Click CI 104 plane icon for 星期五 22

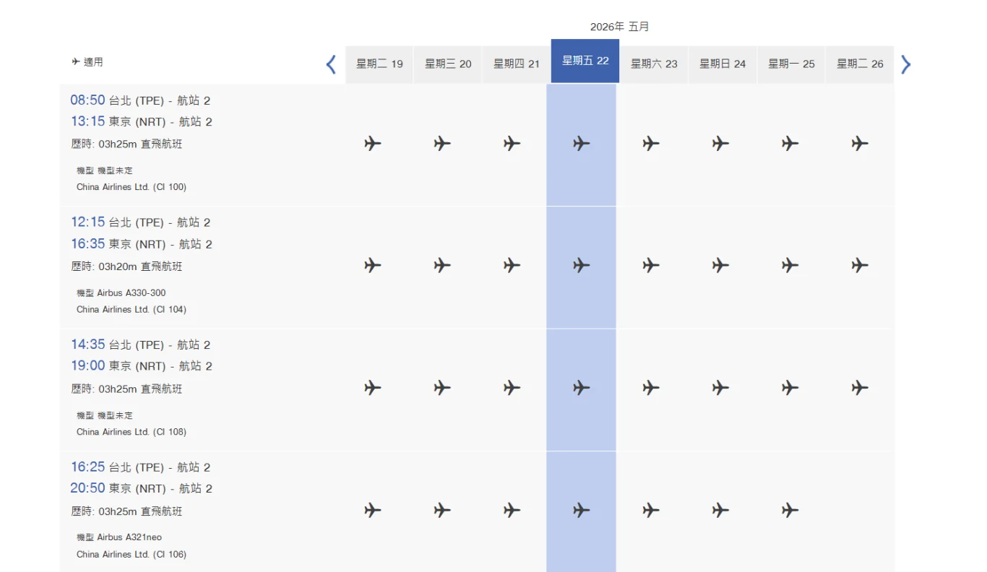point(582,266)
